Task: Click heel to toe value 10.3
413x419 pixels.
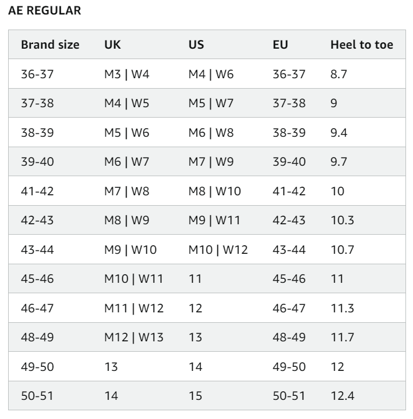Action: 342,221
